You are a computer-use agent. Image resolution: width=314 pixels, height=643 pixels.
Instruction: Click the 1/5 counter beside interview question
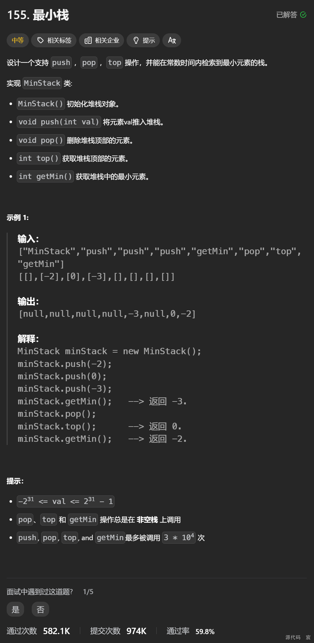pos(88,592)
